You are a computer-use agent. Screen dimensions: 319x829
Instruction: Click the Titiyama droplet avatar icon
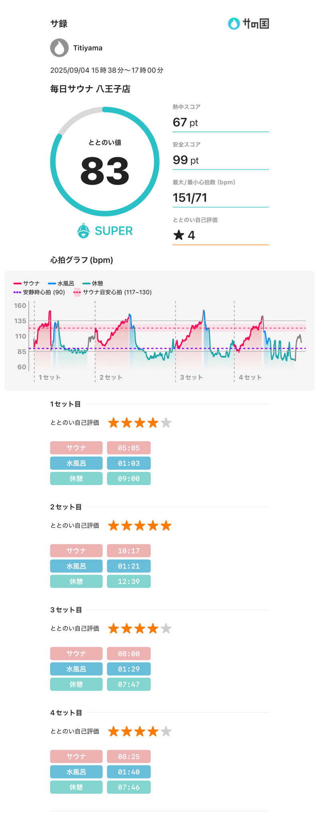(59, 48)
